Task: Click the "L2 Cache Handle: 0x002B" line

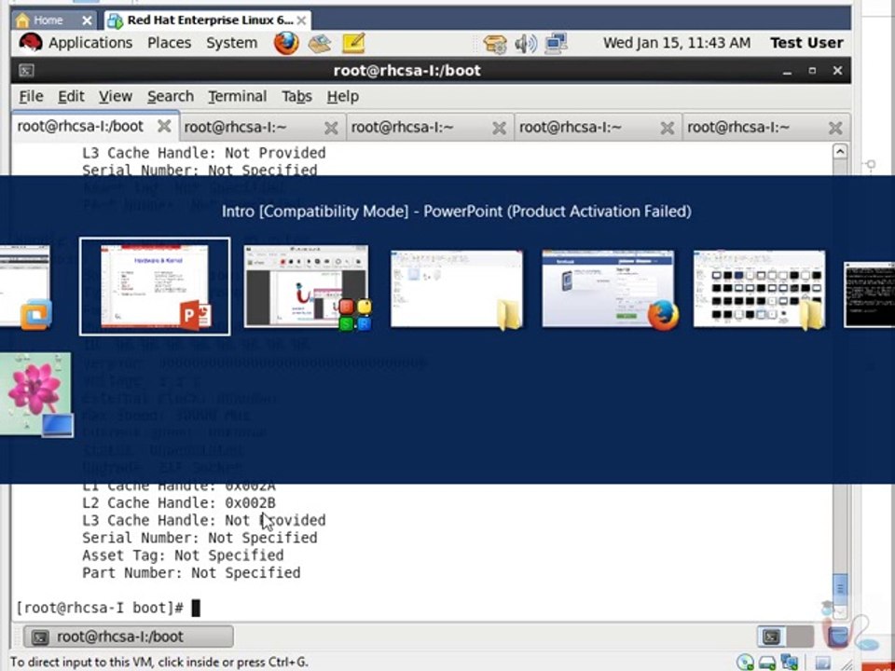Action: [x=179, y=502]
